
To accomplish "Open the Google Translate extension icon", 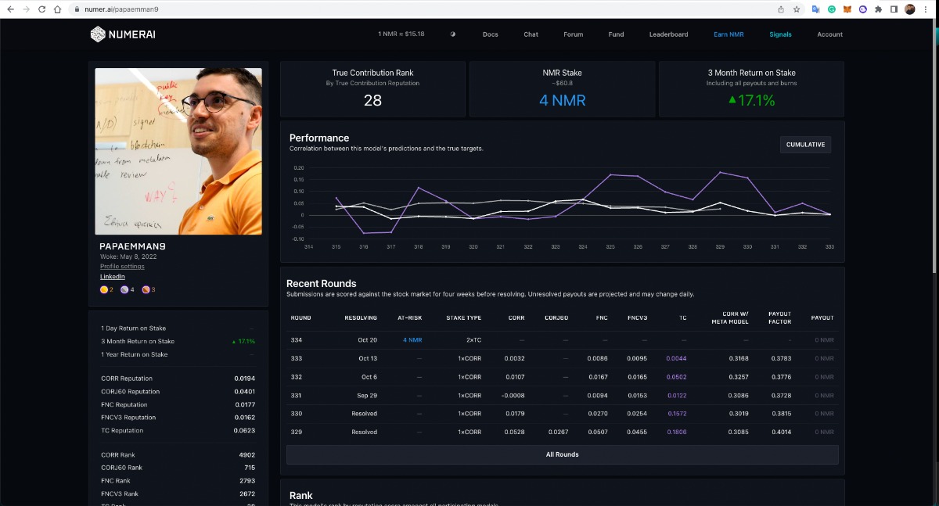I will (815, 9).
